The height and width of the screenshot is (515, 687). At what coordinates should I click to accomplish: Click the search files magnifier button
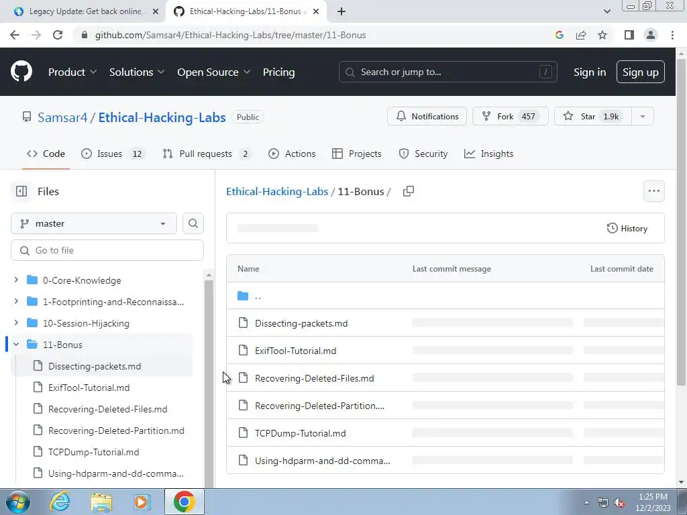click(x=193, y=223)
